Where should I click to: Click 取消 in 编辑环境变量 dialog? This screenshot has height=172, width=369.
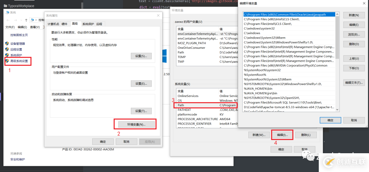click(x=354, y=120)
